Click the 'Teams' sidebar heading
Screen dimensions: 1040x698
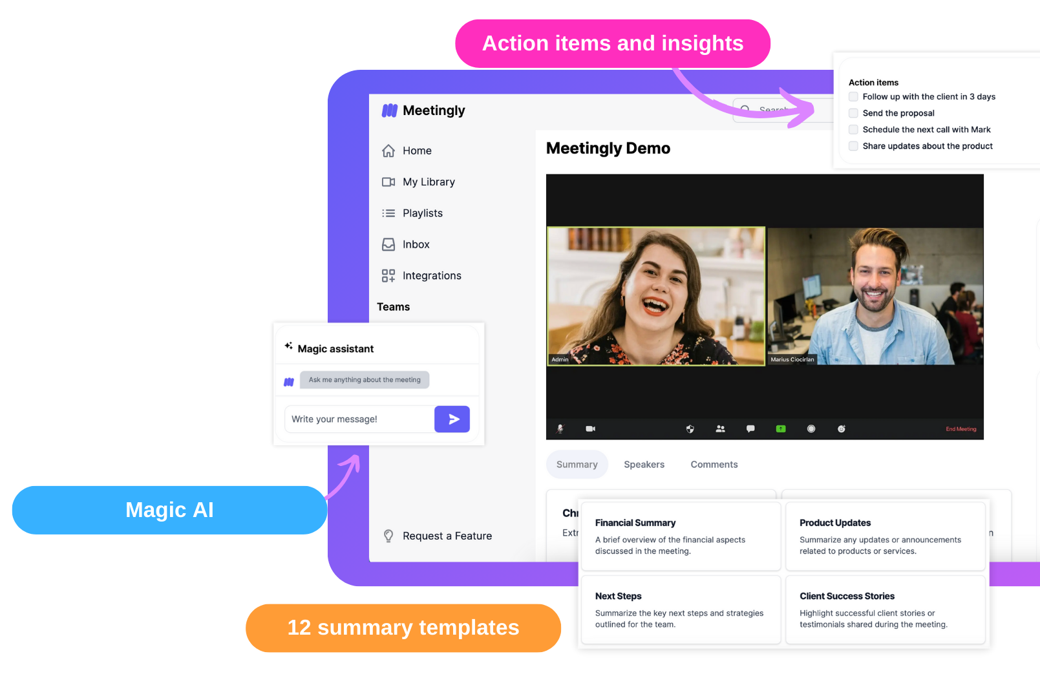click(x=394, y=307)
